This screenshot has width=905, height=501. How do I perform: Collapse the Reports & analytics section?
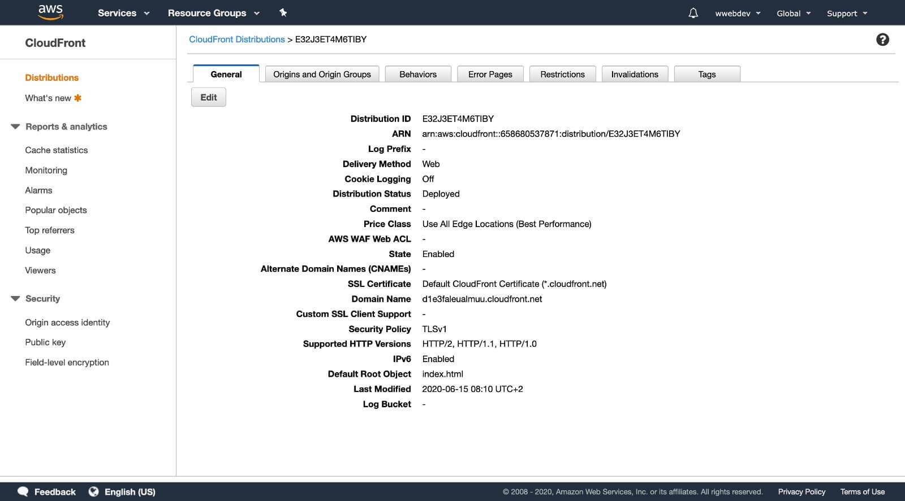[x=15, y=127]
